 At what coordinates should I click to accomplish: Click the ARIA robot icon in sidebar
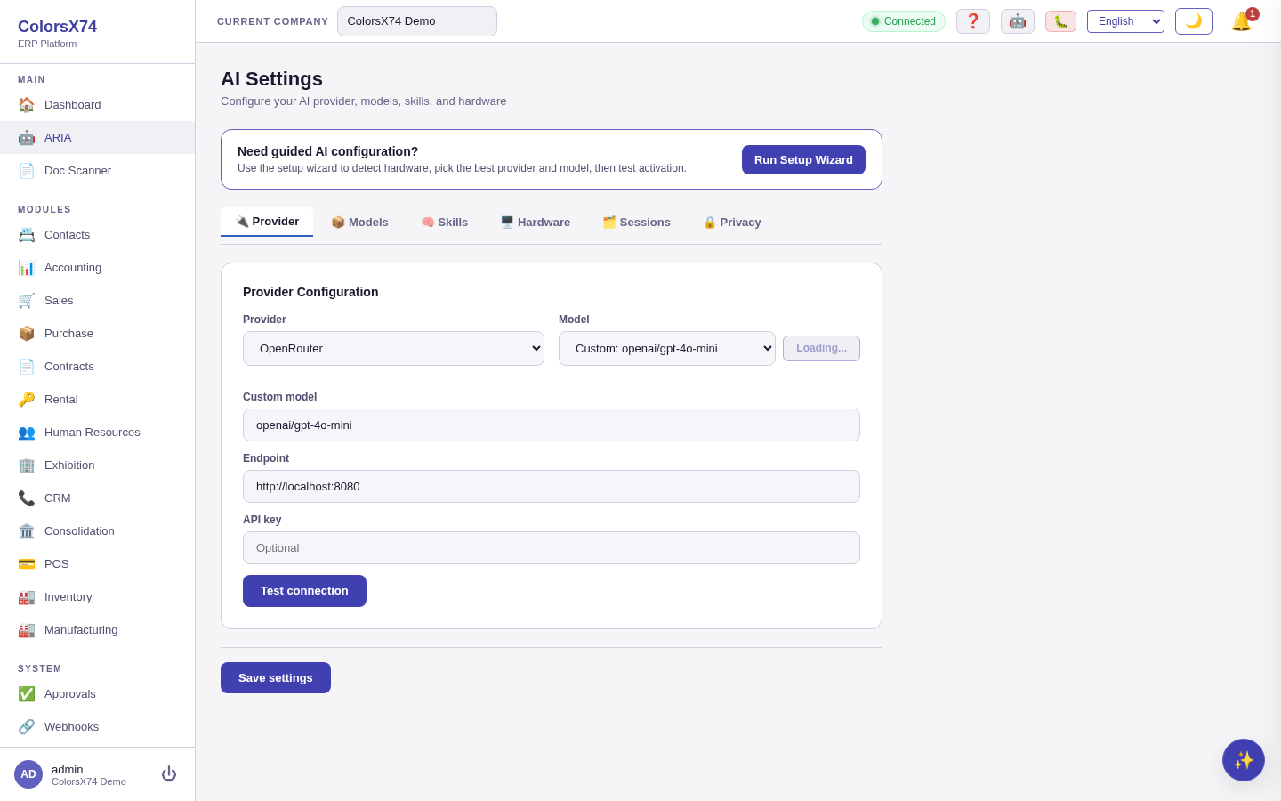(x=27, y=137)
